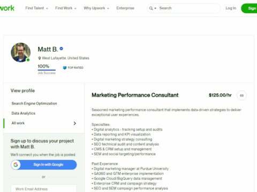This screenshot has height=192, width=257.
Task: Click 'Digital marketing strategy consulting' line
Action: [122, 139]
